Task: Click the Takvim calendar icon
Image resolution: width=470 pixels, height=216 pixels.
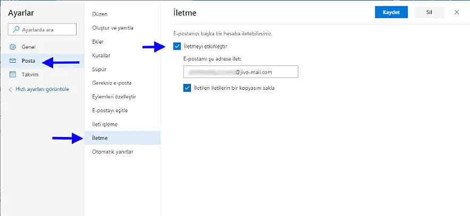Action: pos(13,75)
